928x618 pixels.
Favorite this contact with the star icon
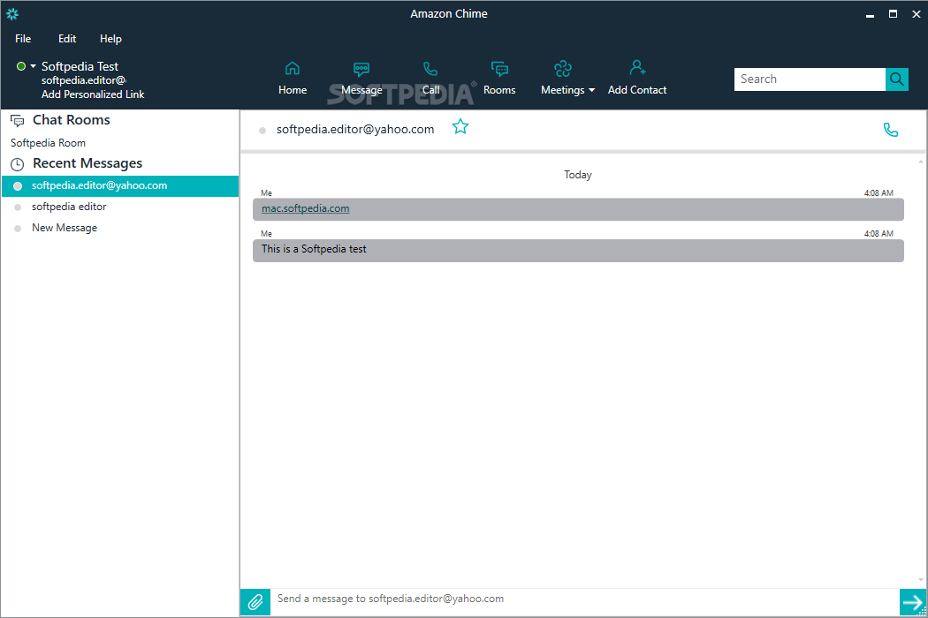tap(460, 126)
